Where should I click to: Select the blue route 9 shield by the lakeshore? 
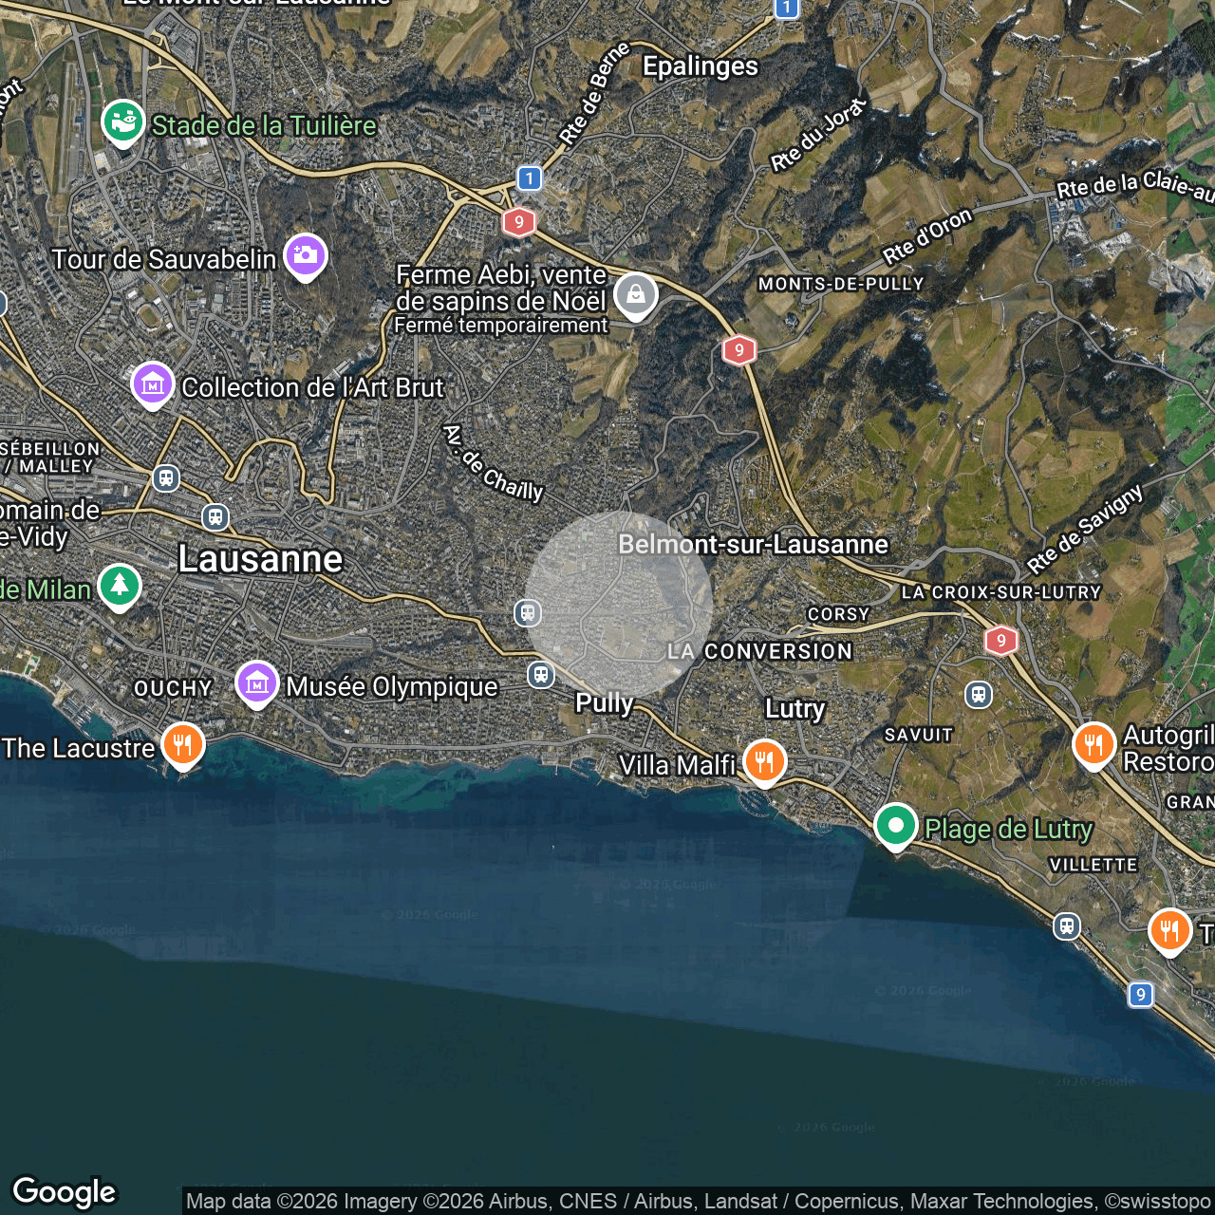tap(1141, 994)
